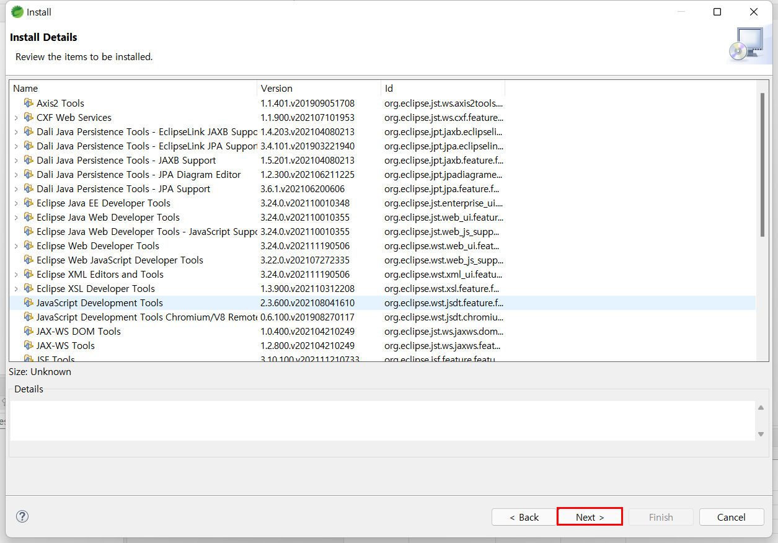Proceed with the Next button

[x=590, y=517]
